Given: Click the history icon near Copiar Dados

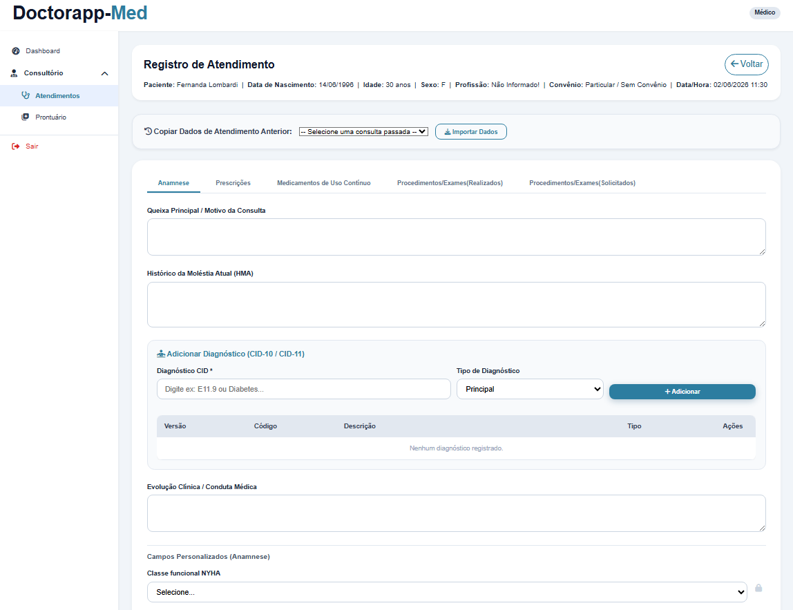Looking at the screenshot, I should (x=149, y=131).
